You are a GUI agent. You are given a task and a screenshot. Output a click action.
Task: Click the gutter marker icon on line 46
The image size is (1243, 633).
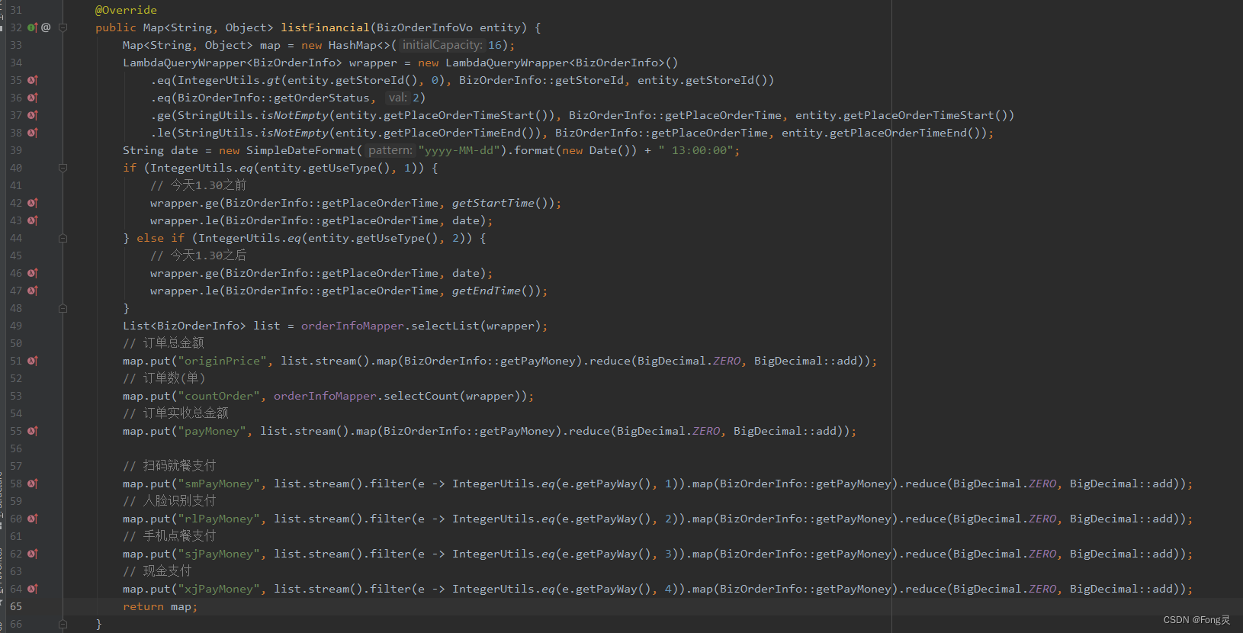[33, 273]
